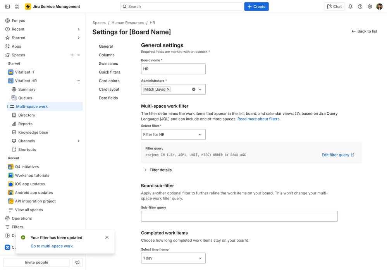The image size is (387, 270).
Task: Click Human Resources breadcrumb
Action: point(127,23)
